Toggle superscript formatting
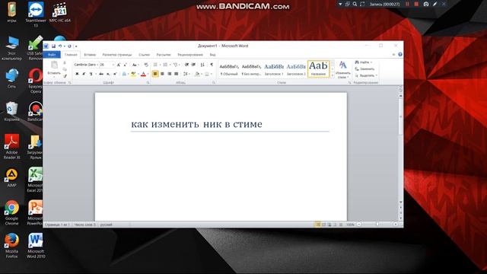The height and width of the screenshot is (274, 487). click(x=115, y=74)
